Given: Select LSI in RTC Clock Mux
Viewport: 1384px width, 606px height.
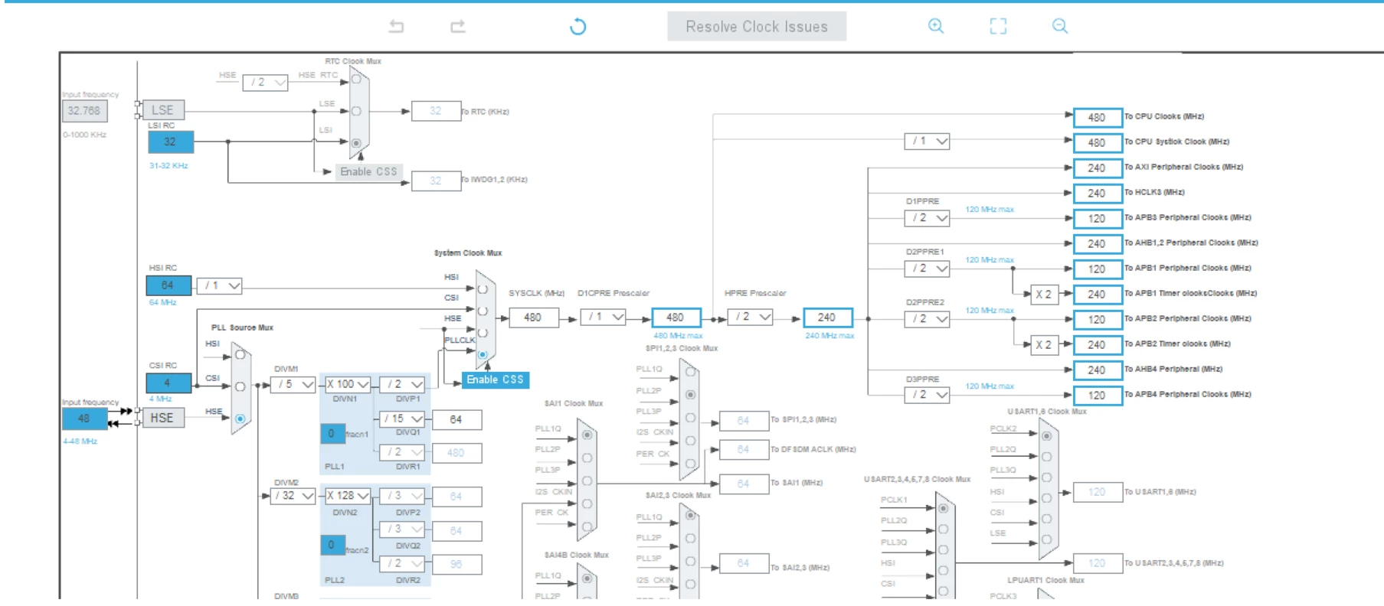Looking at the screenshot, I should point(356,143).
